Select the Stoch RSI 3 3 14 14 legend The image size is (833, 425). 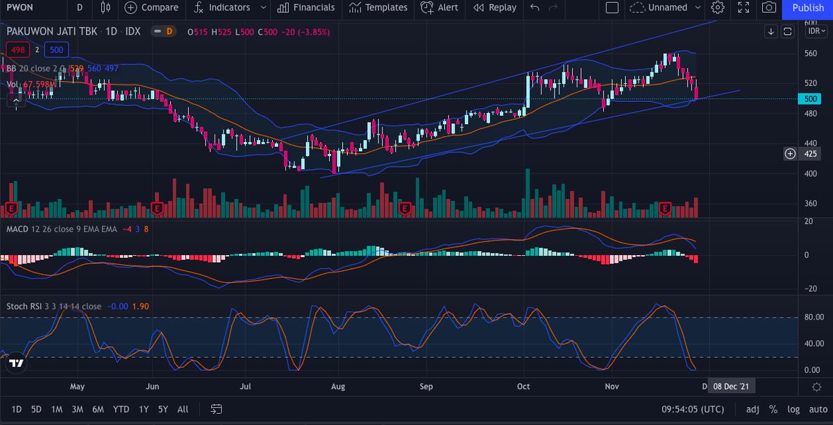54,306
